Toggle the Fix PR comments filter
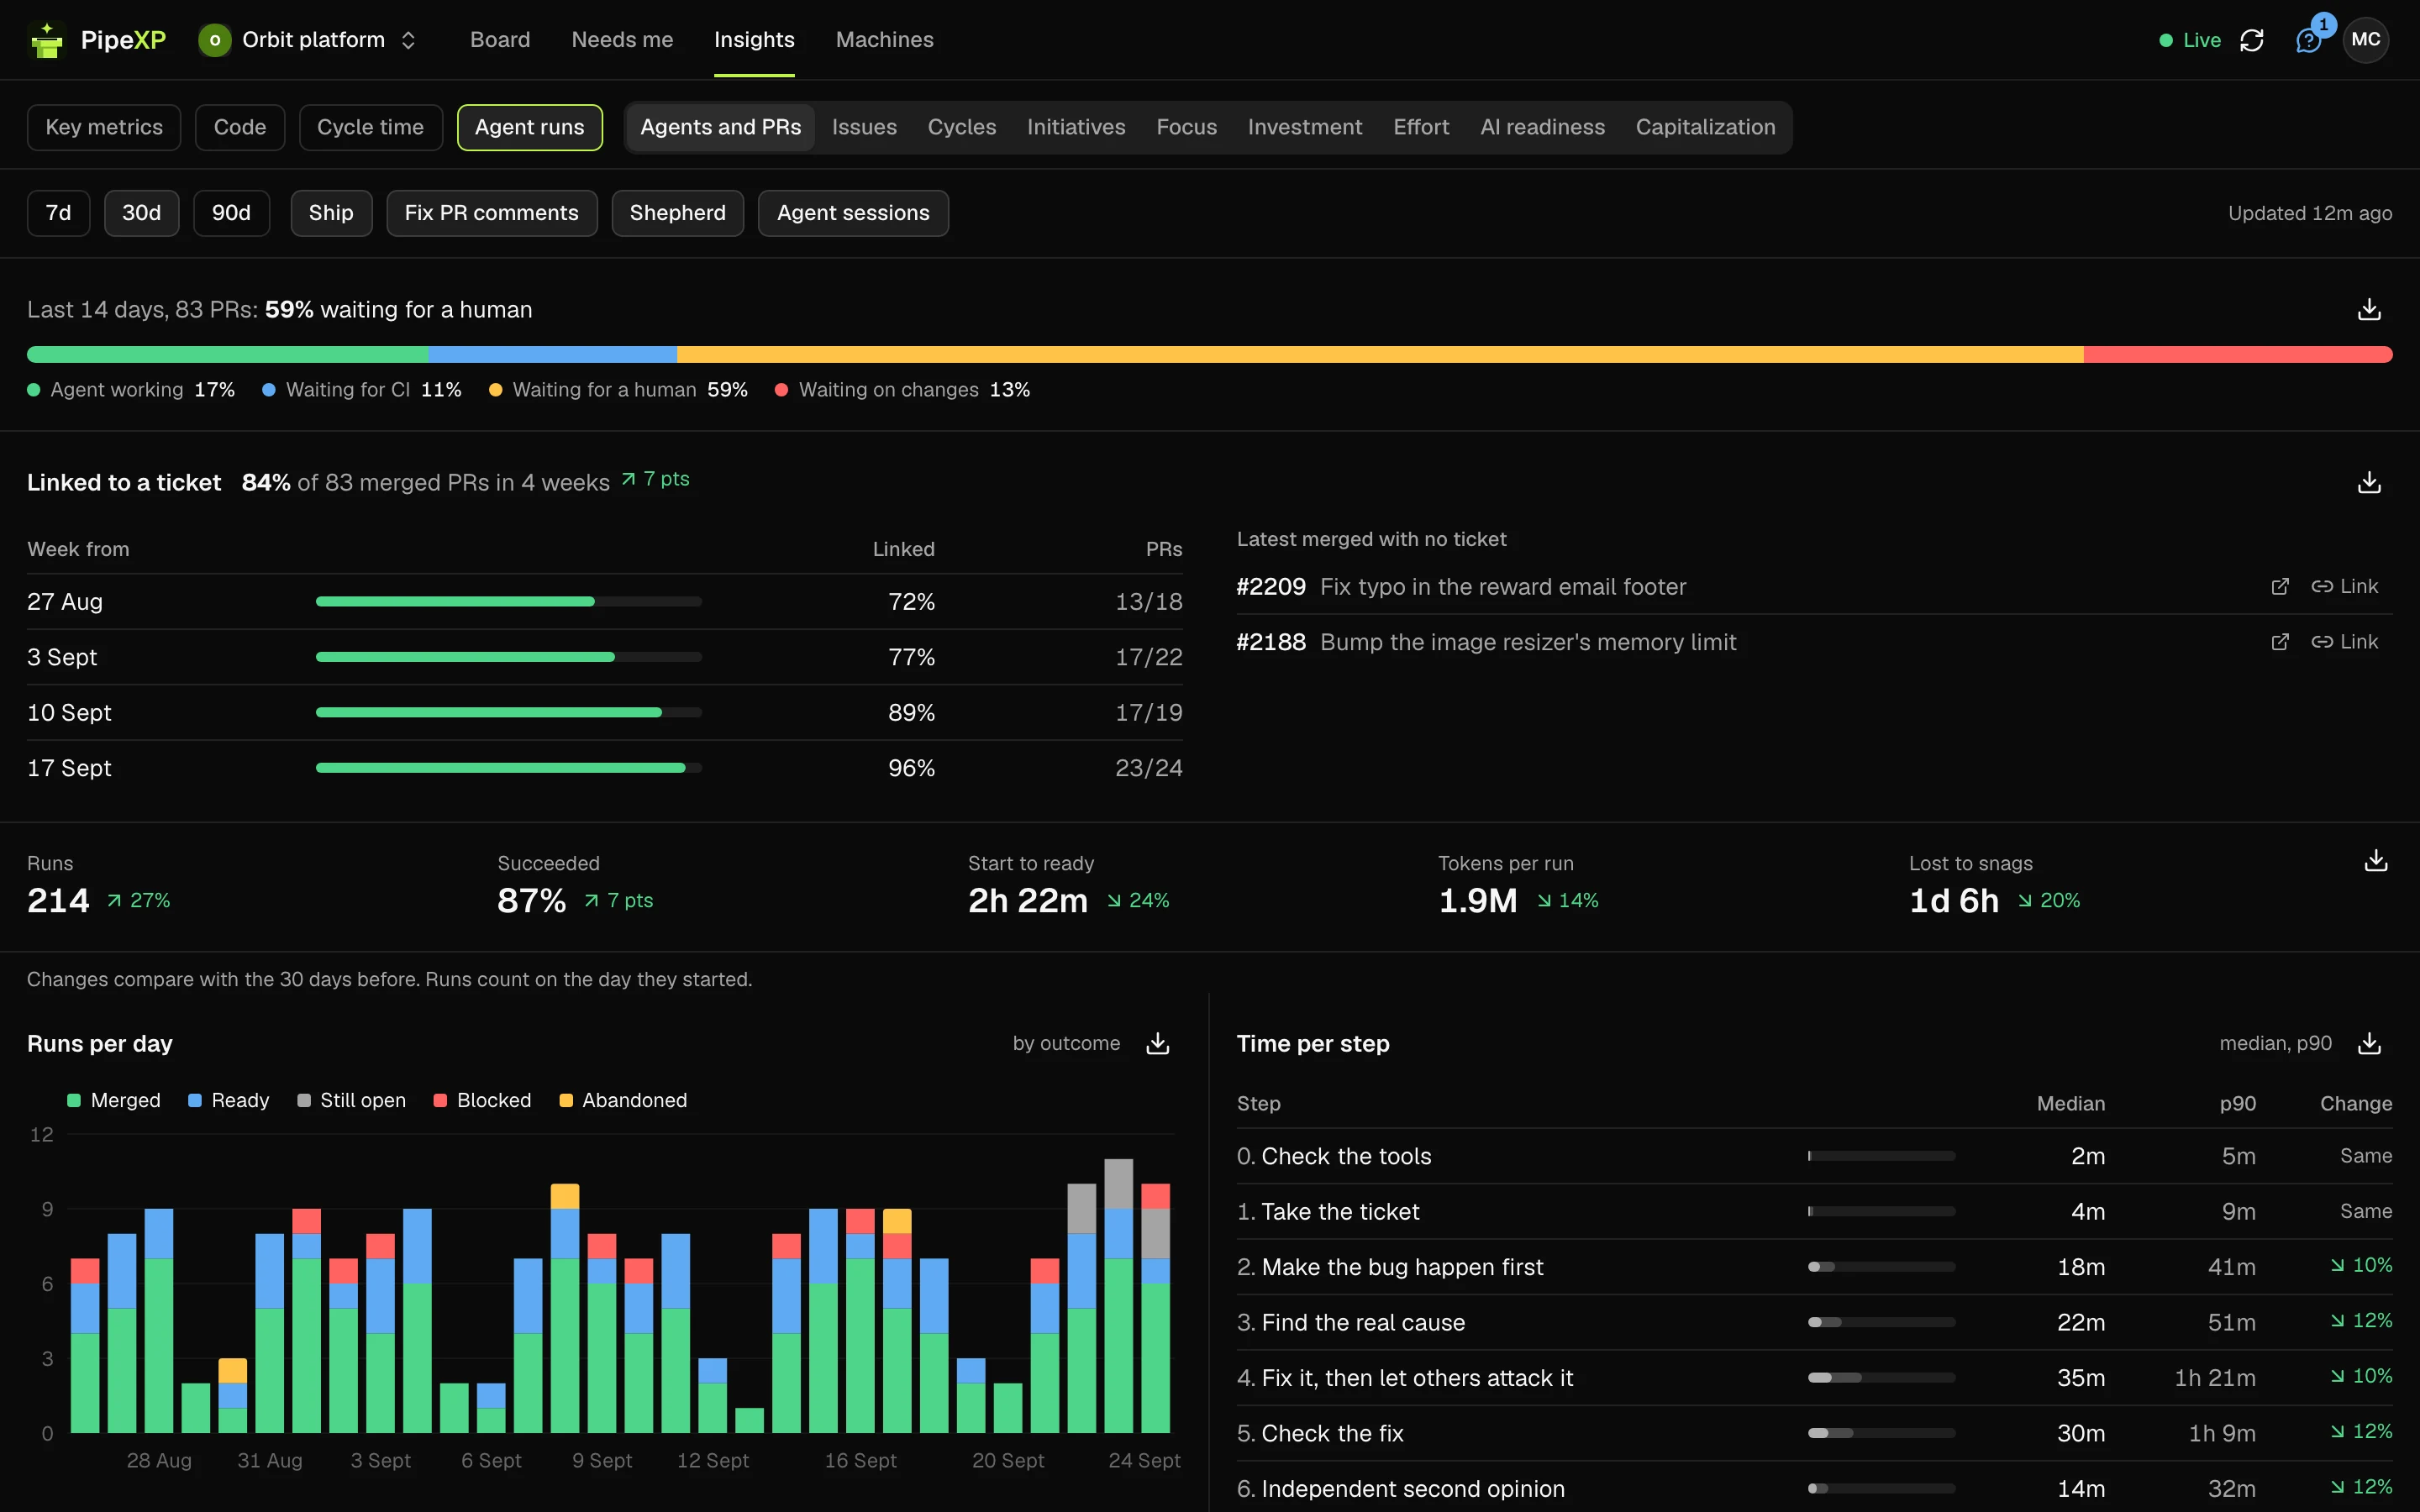The height and width of the screenshot is (1512, 2420). click(x=492, y=213)
